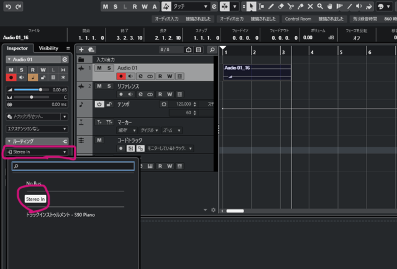Screen dimensions: 397x269
Task: Select the Play speaker tool
Action: (359, 7)
